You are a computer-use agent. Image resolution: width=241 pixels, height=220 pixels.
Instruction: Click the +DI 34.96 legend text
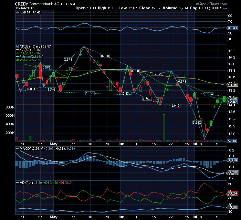[x=50, y=182]
